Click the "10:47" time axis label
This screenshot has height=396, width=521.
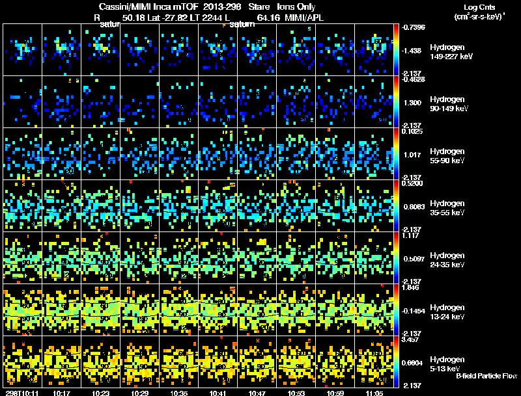point(257,393)
